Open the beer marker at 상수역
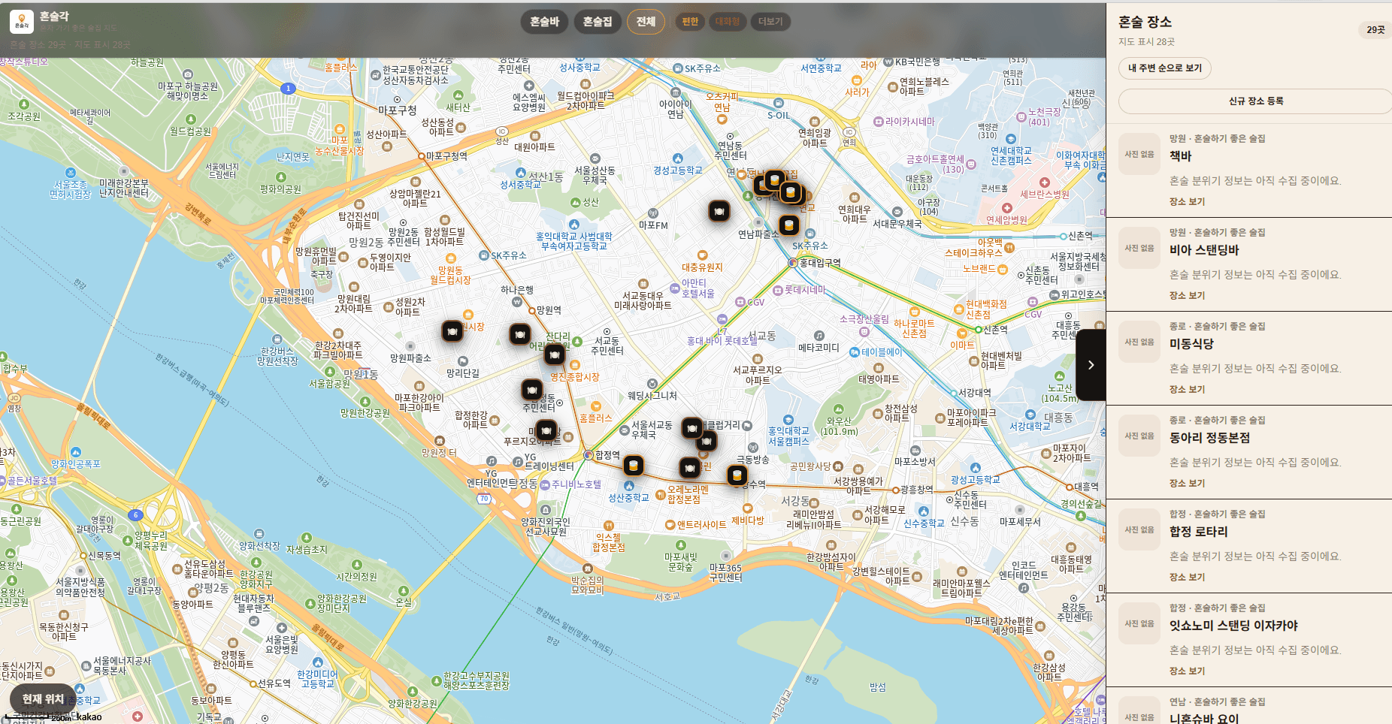The width and height of the screenshot is (1392, 724). point(737,475)
